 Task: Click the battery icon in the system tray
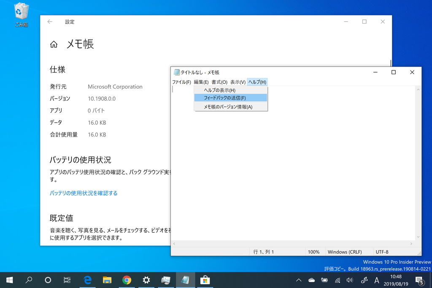coord(324,280)
